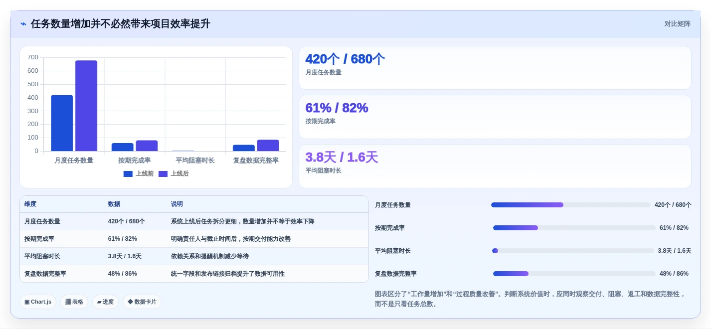711x329 pixels.
Task: Click the 700 y-axis tick value
Action: click(33, 57)
